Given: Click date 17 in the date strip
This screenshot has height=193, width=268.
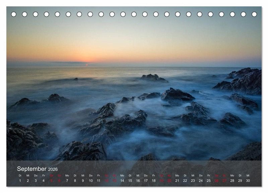Looking at the screenshot, I should coord(146,181).
